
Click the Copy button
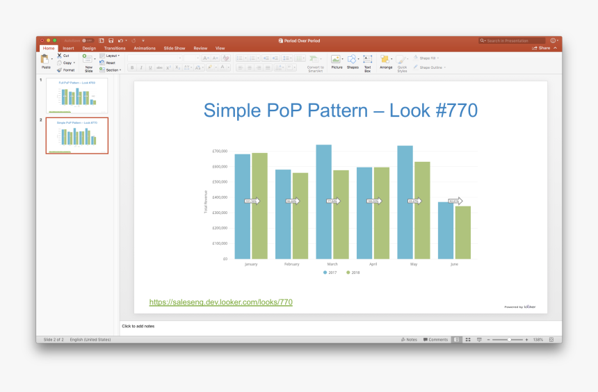tap(65, 63)
